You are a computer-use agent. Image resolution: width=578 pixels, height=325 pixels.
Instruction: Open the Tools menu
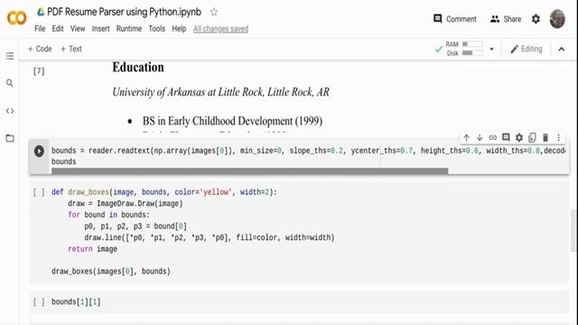click(156, 29)
